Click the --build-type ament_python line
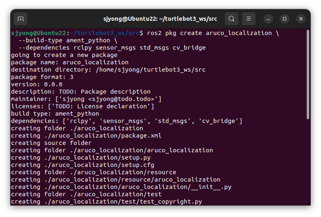The width and height of the screenshot is (321, 217). (x=68, y=40)
